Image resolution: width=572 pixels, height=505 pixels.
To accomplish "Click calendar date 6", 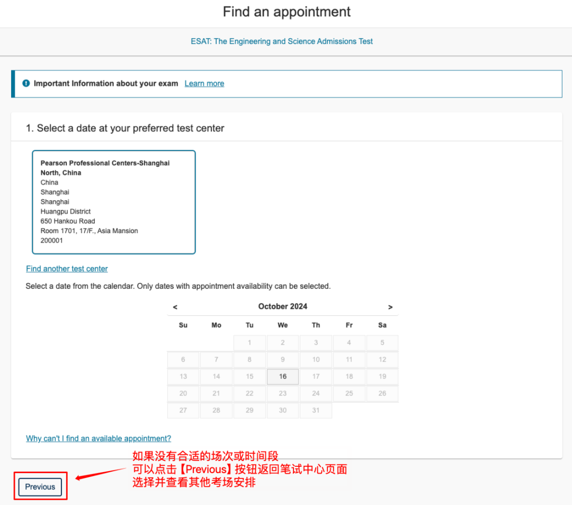I will (x=183, y=359).
